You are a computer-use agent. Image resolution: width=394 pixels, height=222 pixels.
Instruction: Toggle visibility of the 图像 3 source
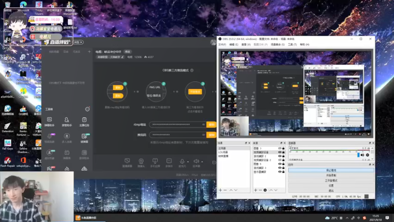pyautogui.click(x=280, y=148)
